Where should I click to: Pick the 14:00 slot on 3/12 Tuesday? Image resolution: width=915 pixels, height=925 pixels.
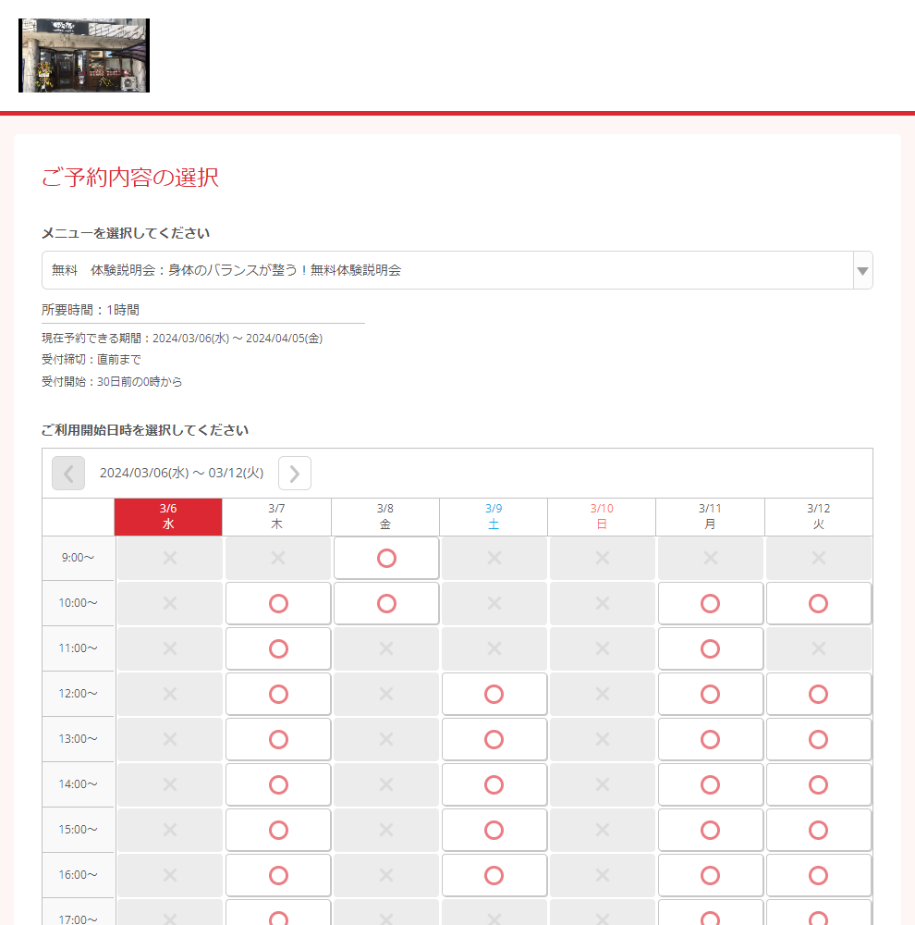tap(818, 784)
